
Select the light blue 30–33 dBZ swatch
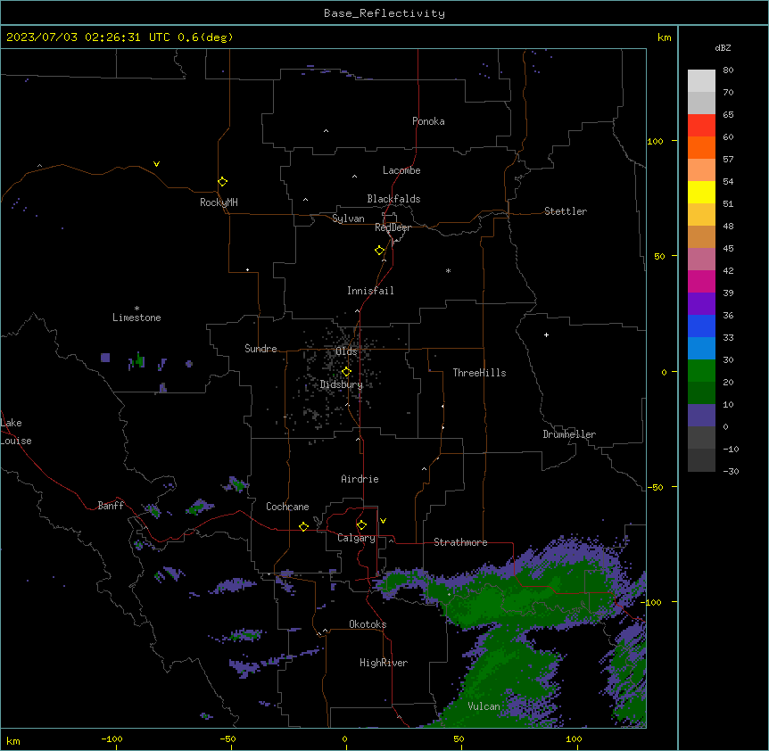[701, 348]
